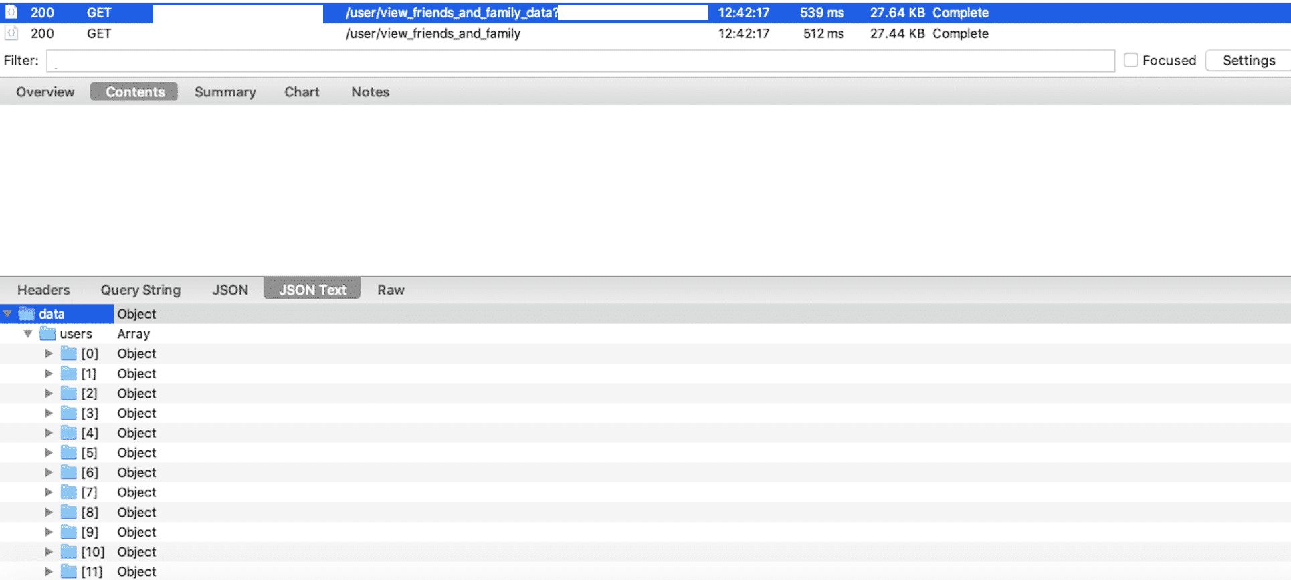The image size is (1291, 580).
Task: Expand array item [3]
Action: point(49,413)
